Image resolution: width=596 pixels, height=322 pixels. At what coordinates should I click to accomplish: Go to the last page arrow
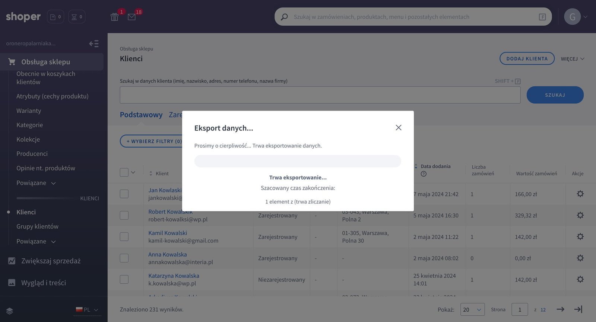[x=578, y=309]
